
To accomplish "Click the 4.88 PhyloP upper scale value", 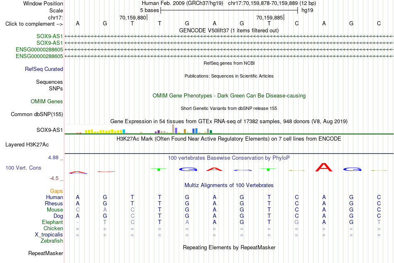I will (x=53, y=158).
